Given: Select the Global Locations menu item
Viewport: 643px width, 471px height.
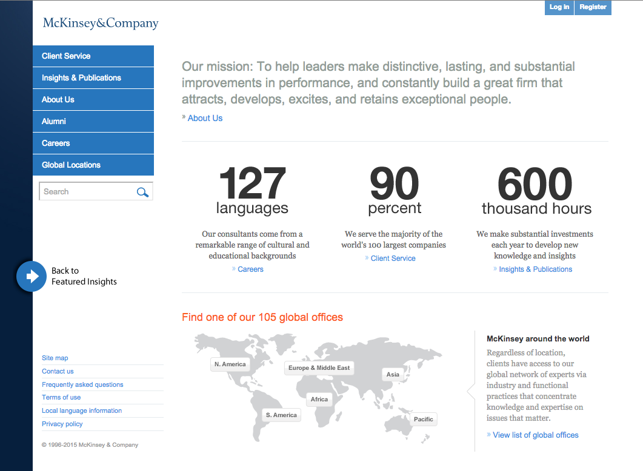Looking at the screenshot, I should point(93,165).
